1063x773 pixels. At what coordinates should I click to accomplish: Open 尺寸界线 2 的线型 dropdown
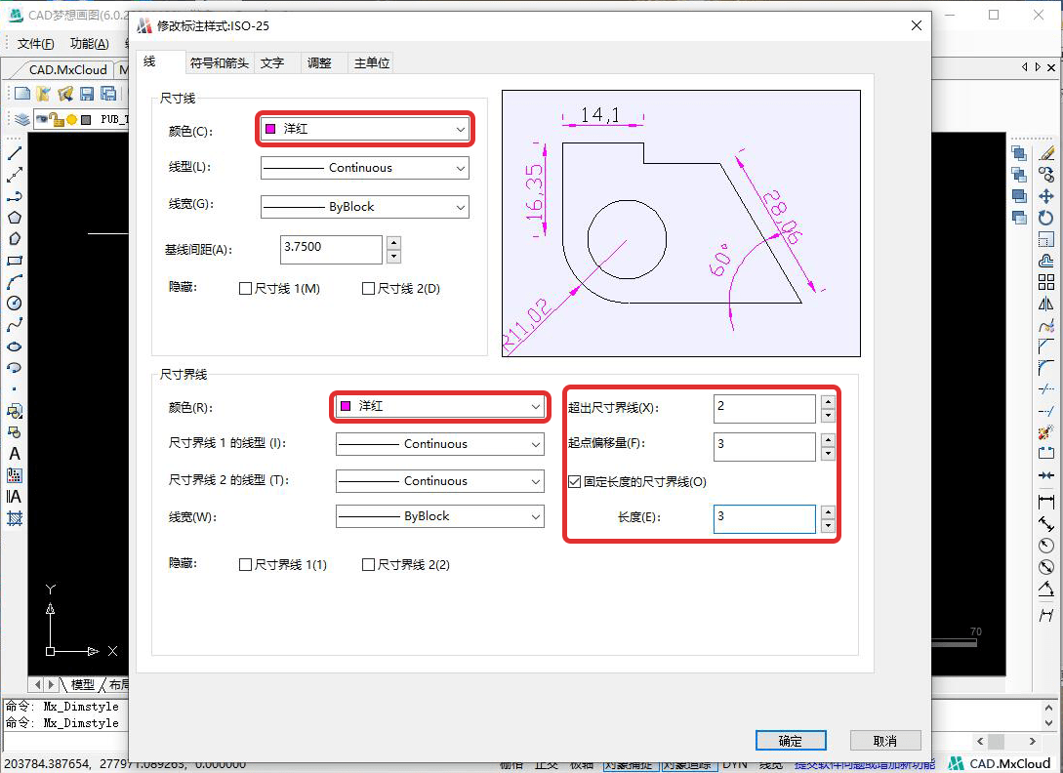click(440, 481)
